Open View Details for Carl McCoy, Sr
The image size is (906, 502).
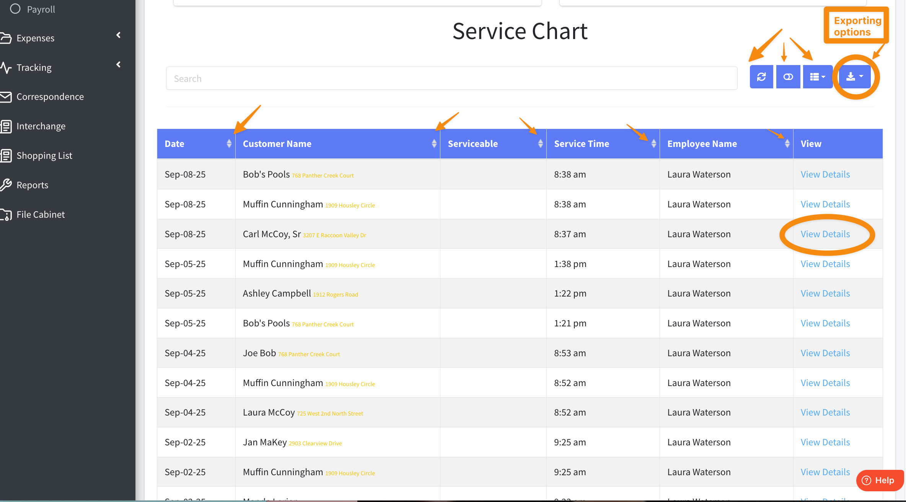point(825,234)
